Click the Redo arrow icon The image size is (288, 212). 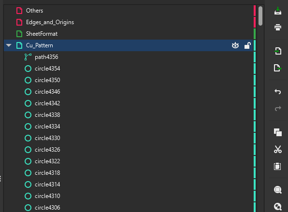click(x=278, y=108)
